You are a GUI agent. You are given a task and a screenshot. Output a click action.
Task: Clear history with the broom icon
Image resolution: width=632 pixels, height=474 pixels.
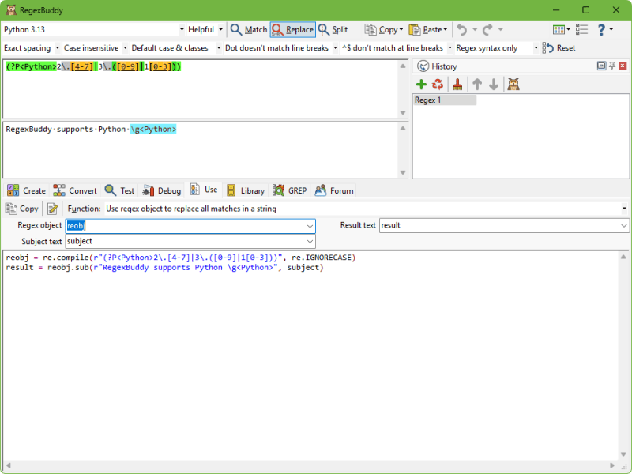click(457, 85)
